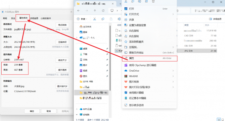Click the share icon atop the context menu
225x121 pixels.
click(x=146, y=1)
